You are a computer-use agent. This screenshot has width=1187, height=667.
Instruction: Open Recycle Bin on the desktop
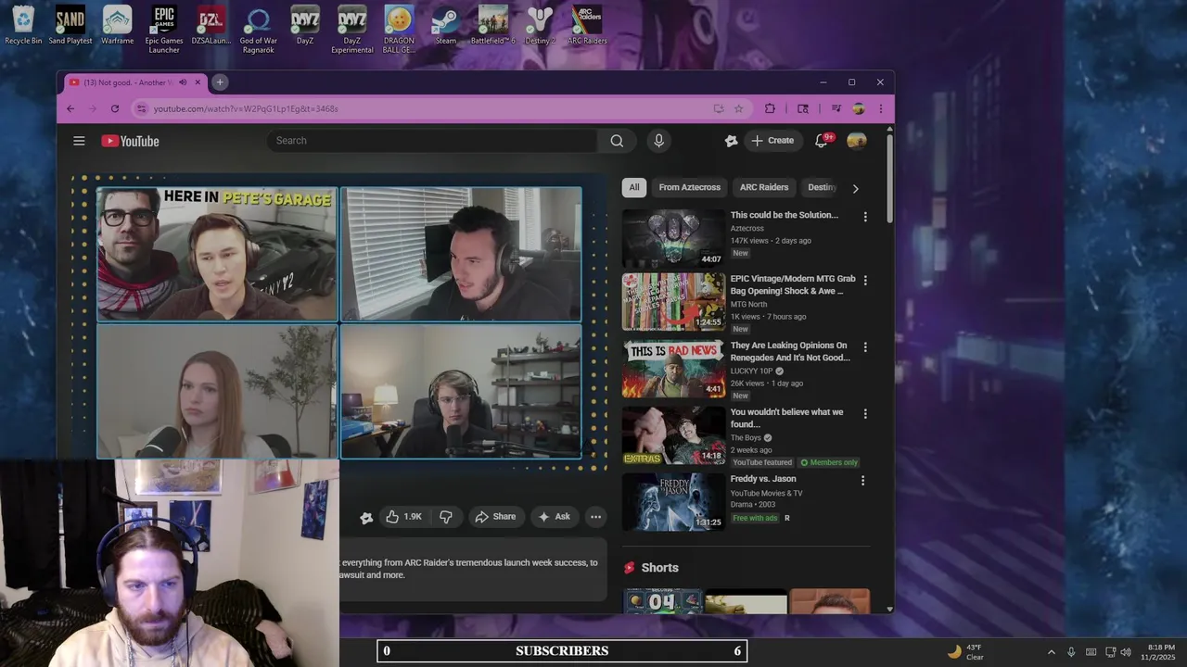point(23,26)
